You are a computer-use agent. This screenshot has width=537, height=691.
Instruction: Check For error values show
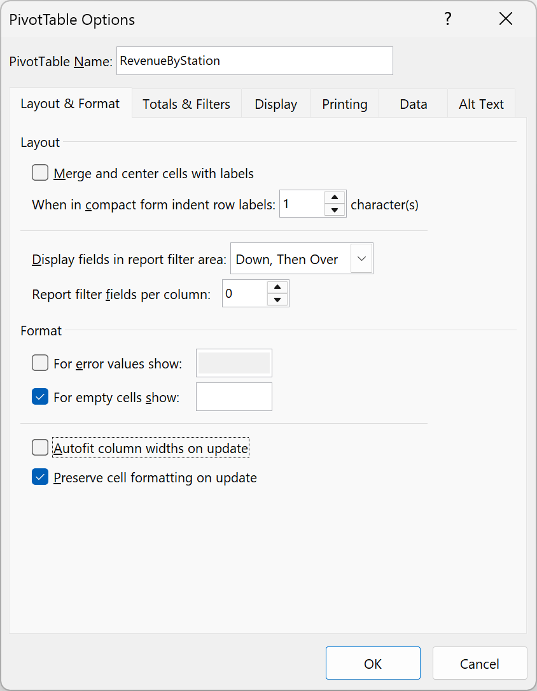point(40,363)
